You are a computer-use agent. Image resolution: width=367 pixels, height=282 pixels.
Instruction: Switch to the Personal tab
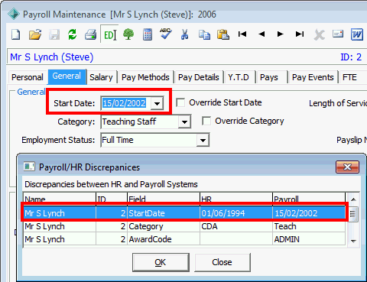(28, 77)
